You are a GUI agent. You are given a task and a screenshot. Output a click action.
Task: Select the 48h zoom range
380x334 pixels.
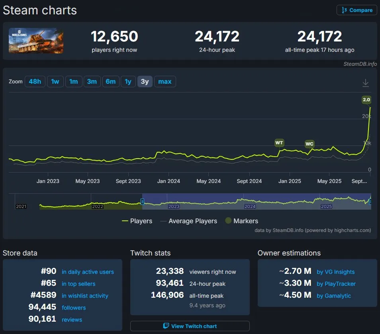click(35, 81)
